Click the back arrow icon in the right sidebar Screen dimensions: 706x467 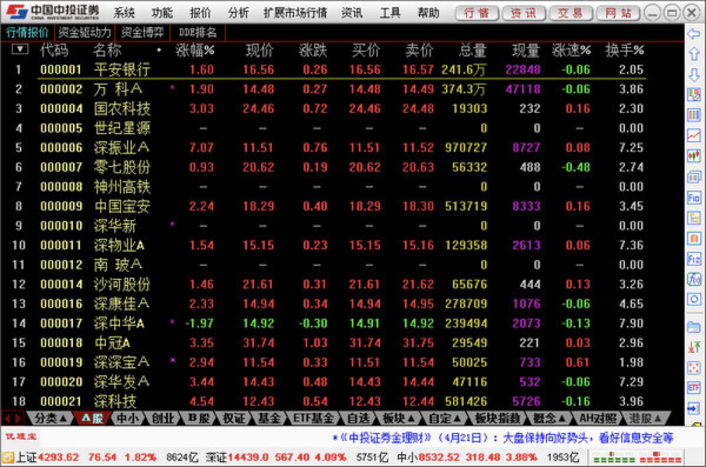click(x=694, y=35)
